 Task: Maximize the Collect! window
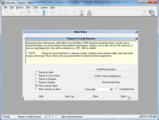pyautogui.click(x=145, y=2)
